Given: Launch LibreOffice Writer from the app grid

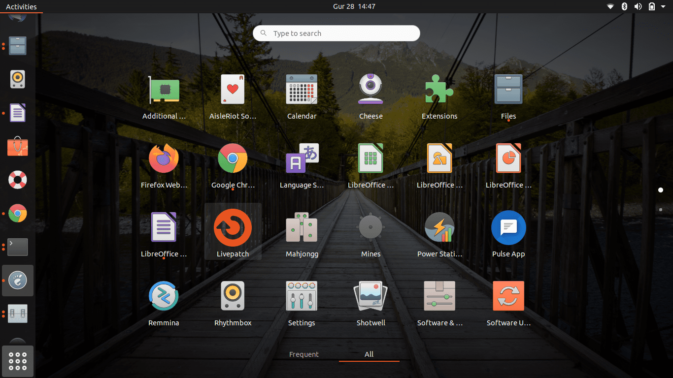Looking at the screenshot, I should [x=164, y=235].
